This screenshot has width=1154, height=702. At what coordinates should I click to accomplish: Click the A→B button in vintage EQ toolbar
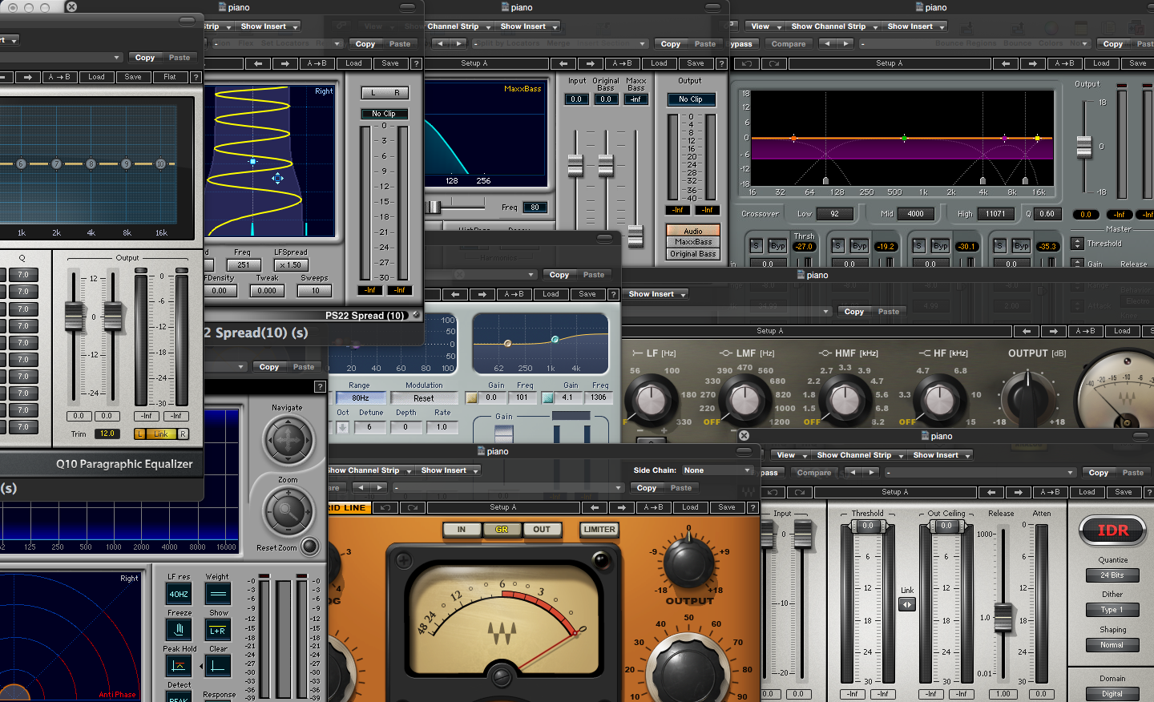point(1085,331)
